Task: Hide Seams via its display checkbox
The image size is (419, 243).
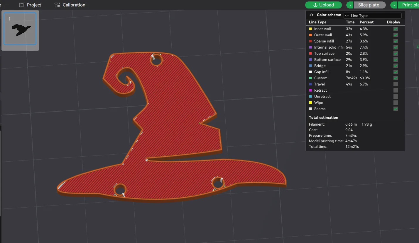Action: point(396,109)
